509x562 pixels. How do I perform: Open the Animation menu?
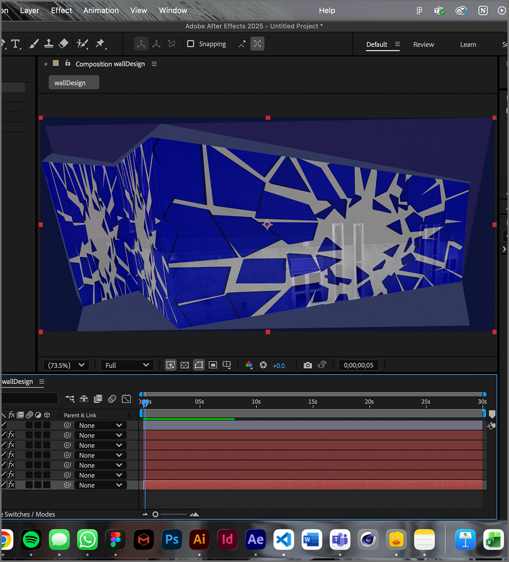pos(101,10)
